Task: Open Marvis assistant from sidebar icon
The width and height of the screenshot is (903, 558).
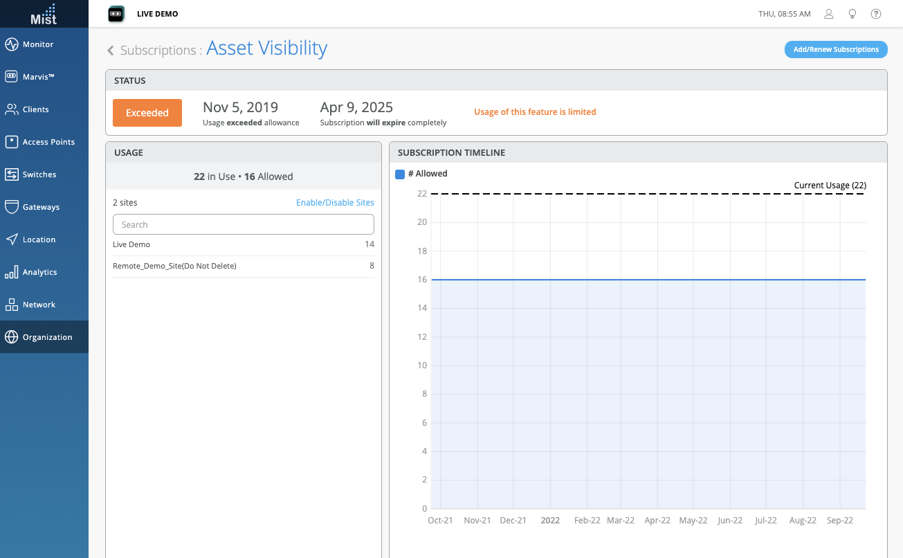Action: [11, 77]
